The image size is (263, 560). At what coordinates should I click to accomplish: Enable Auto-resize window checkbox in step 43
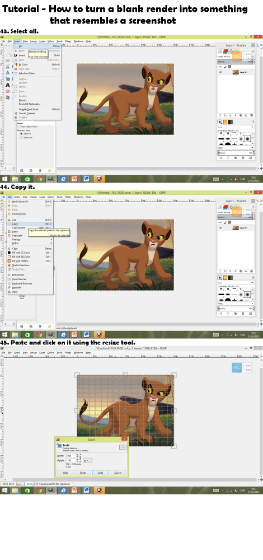(19, 127)
